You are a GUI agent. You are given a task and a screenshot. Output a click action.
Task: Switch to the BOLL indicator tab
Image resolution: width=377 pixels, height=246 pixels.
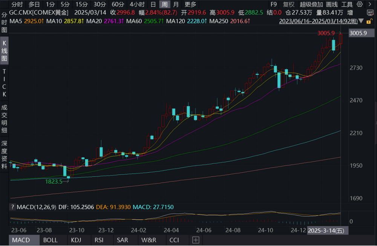click(x=50, y=240)
